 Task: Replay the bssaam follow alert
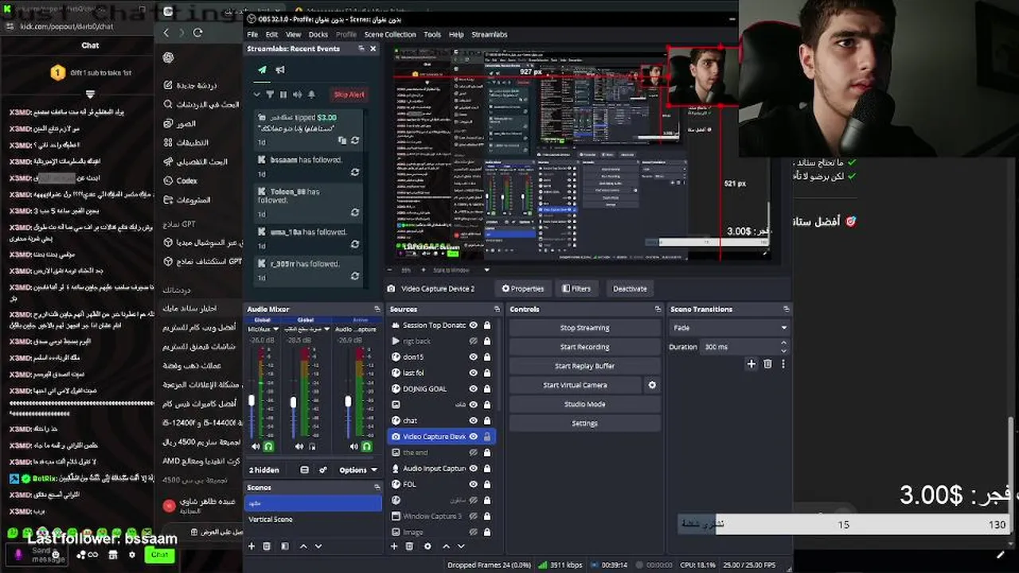point(355,172)
